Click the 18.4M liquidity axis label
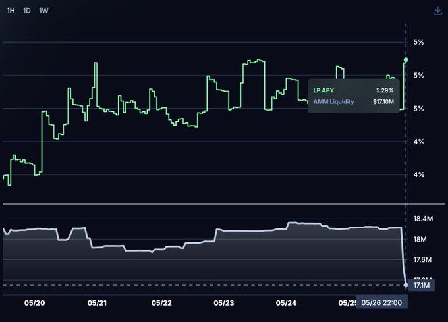The height and width of the screenshot is (322, 448). click(423, 219)
